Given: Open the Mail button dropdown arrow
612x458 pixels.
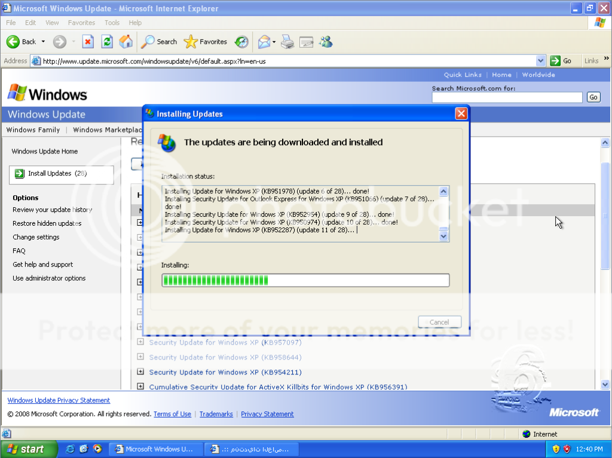Looking at the screenshot, I should tap(274, 42).
